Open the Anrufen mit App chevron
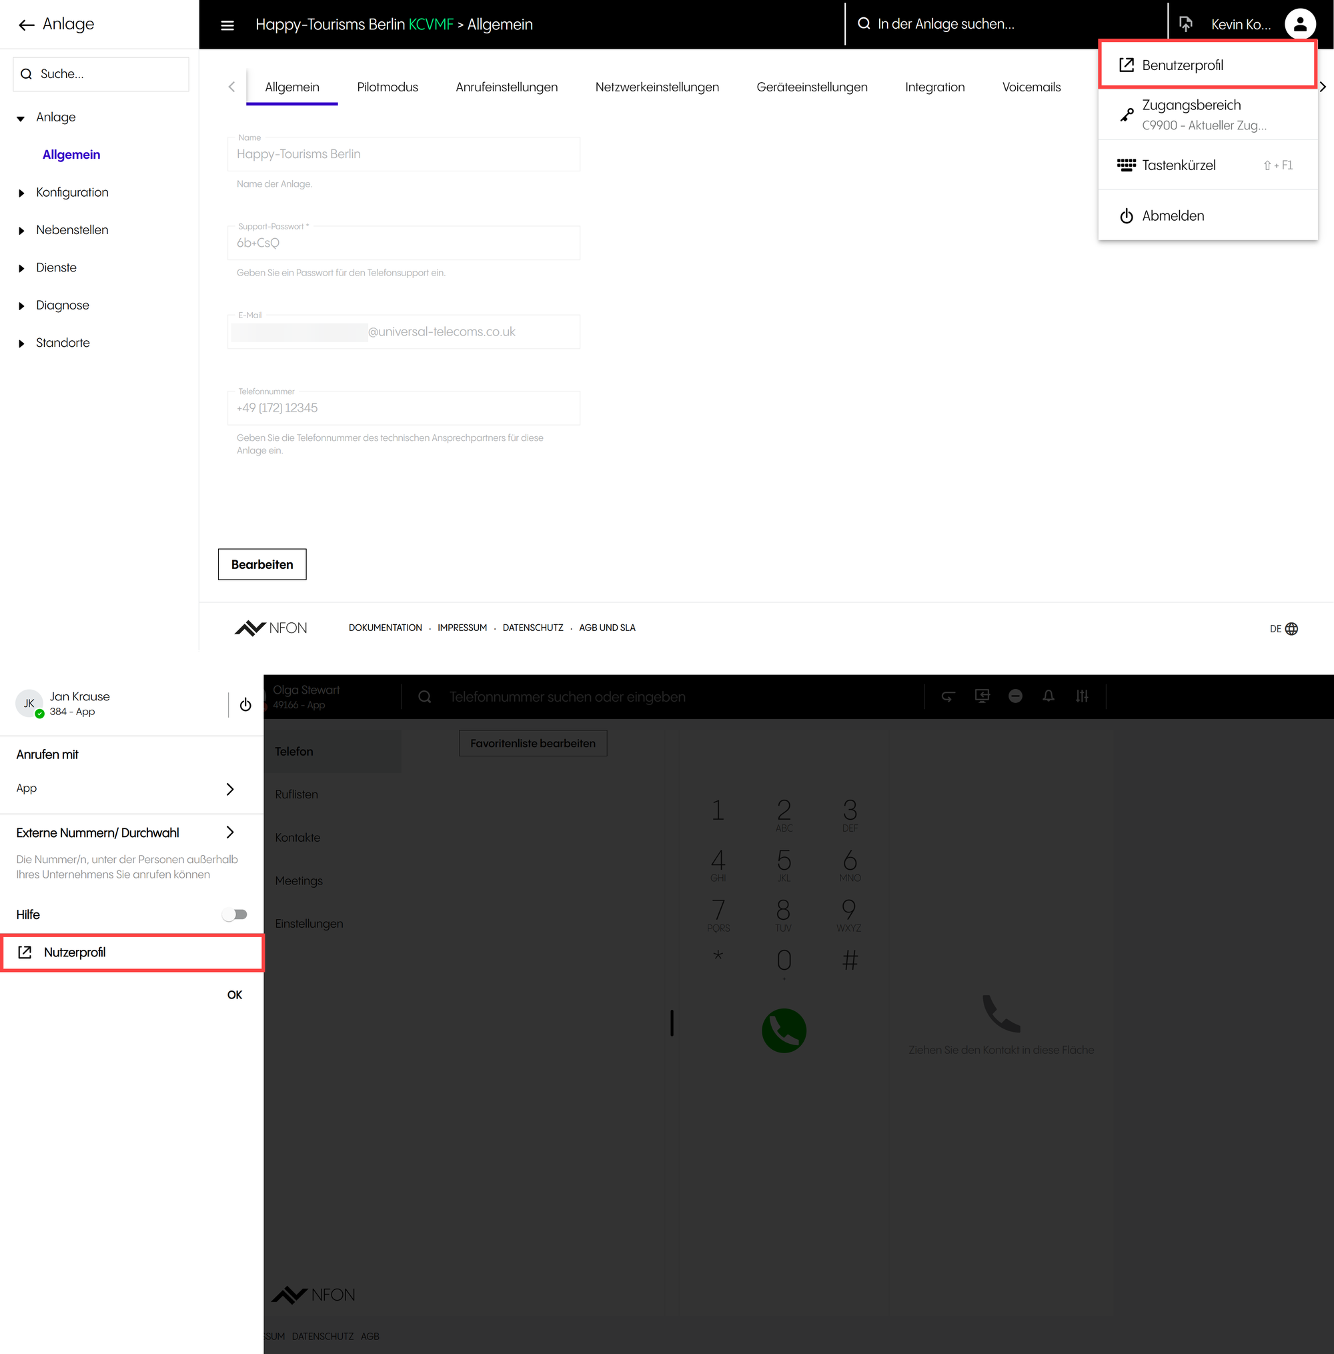Image resolution: width=1334 pixels, height=1354 pixels. [230, 789]
